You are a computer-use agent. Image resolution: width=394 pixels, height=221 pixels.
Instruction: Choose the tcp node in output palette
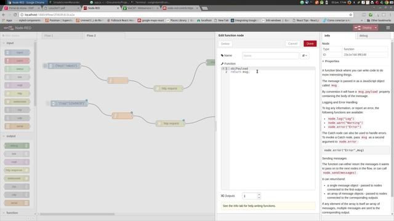(x=17, y=187)
